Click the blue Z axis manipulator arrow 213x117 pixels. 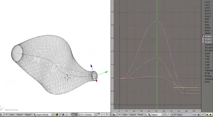point(91,66)
